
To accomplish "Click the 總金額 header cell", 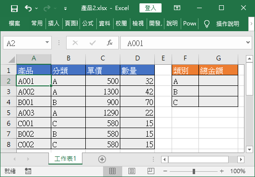I will point(219,71).
